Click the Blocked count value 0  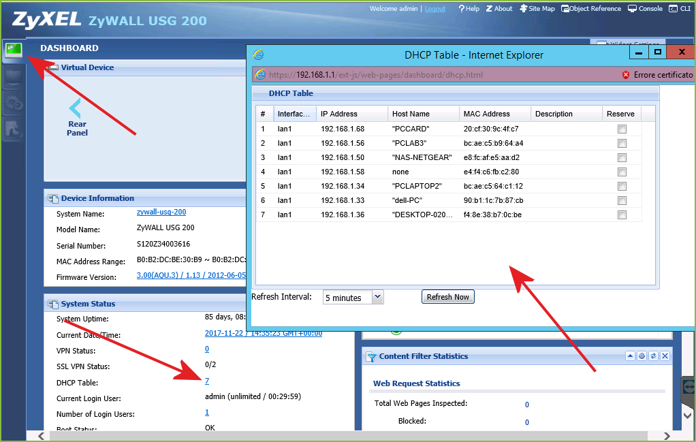tap(527, 422)
